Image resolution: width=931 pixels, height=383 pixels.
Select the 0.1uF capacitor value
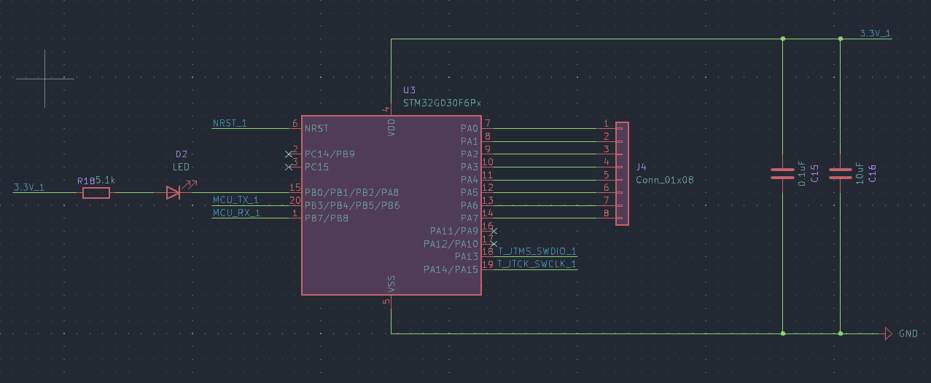tap(802, 174)
